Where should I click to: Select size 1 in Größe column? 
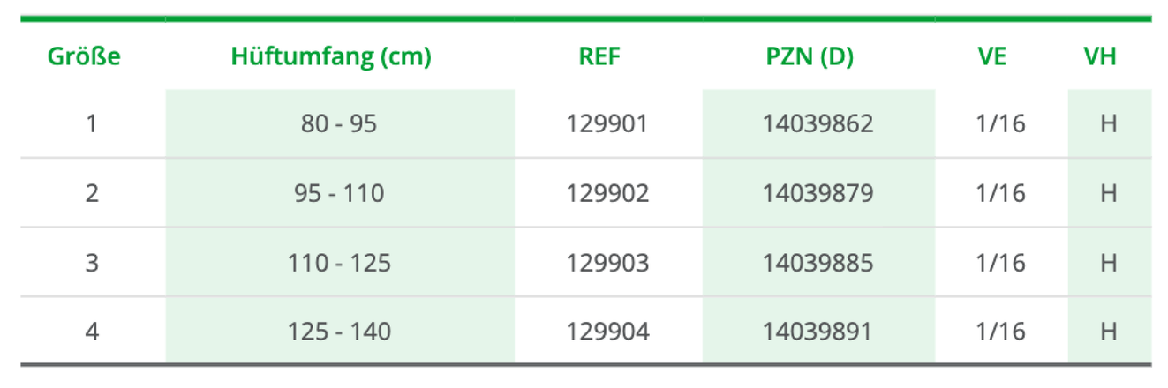(92, 123)
